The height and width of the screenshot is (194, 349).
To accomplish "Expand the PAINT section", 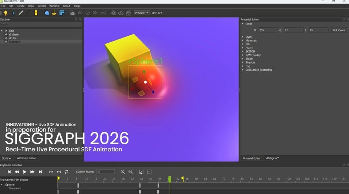I will tap(243, 48).
